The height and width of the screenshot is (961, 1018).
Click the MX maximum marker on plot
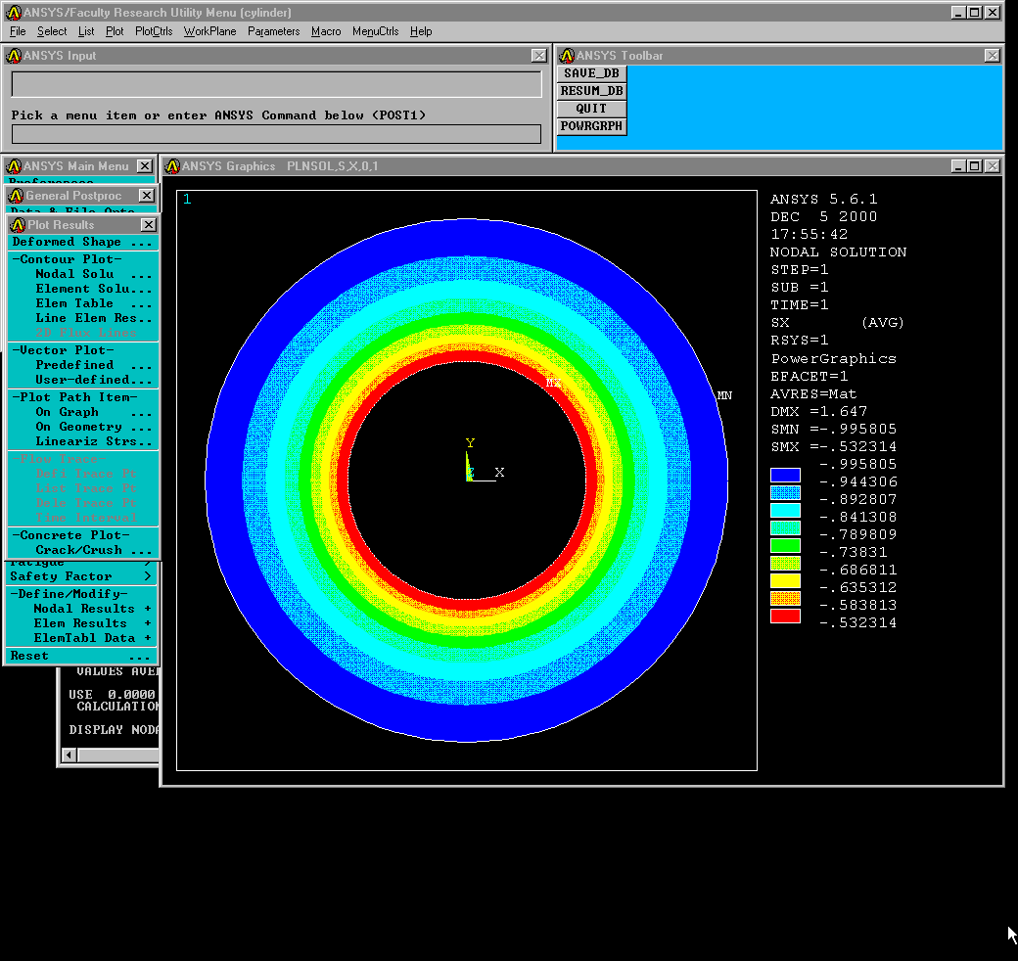(x=553, y=383)
